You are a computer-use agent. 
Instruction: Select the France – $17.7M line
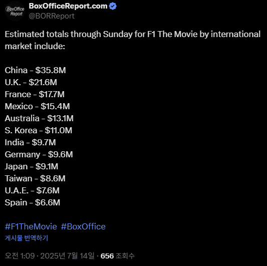[x=35, y=94]
